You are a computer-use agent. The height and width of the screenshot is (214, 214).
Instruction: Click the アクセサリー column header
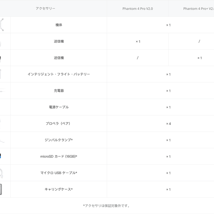point(46,8)
